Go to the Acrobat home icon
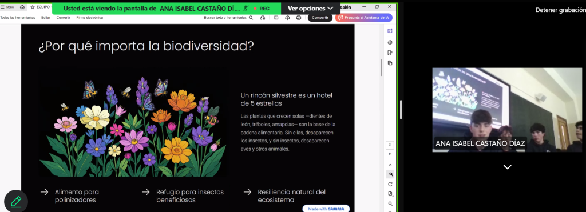The height and width of the screenshot is (212, 586). 22,7
